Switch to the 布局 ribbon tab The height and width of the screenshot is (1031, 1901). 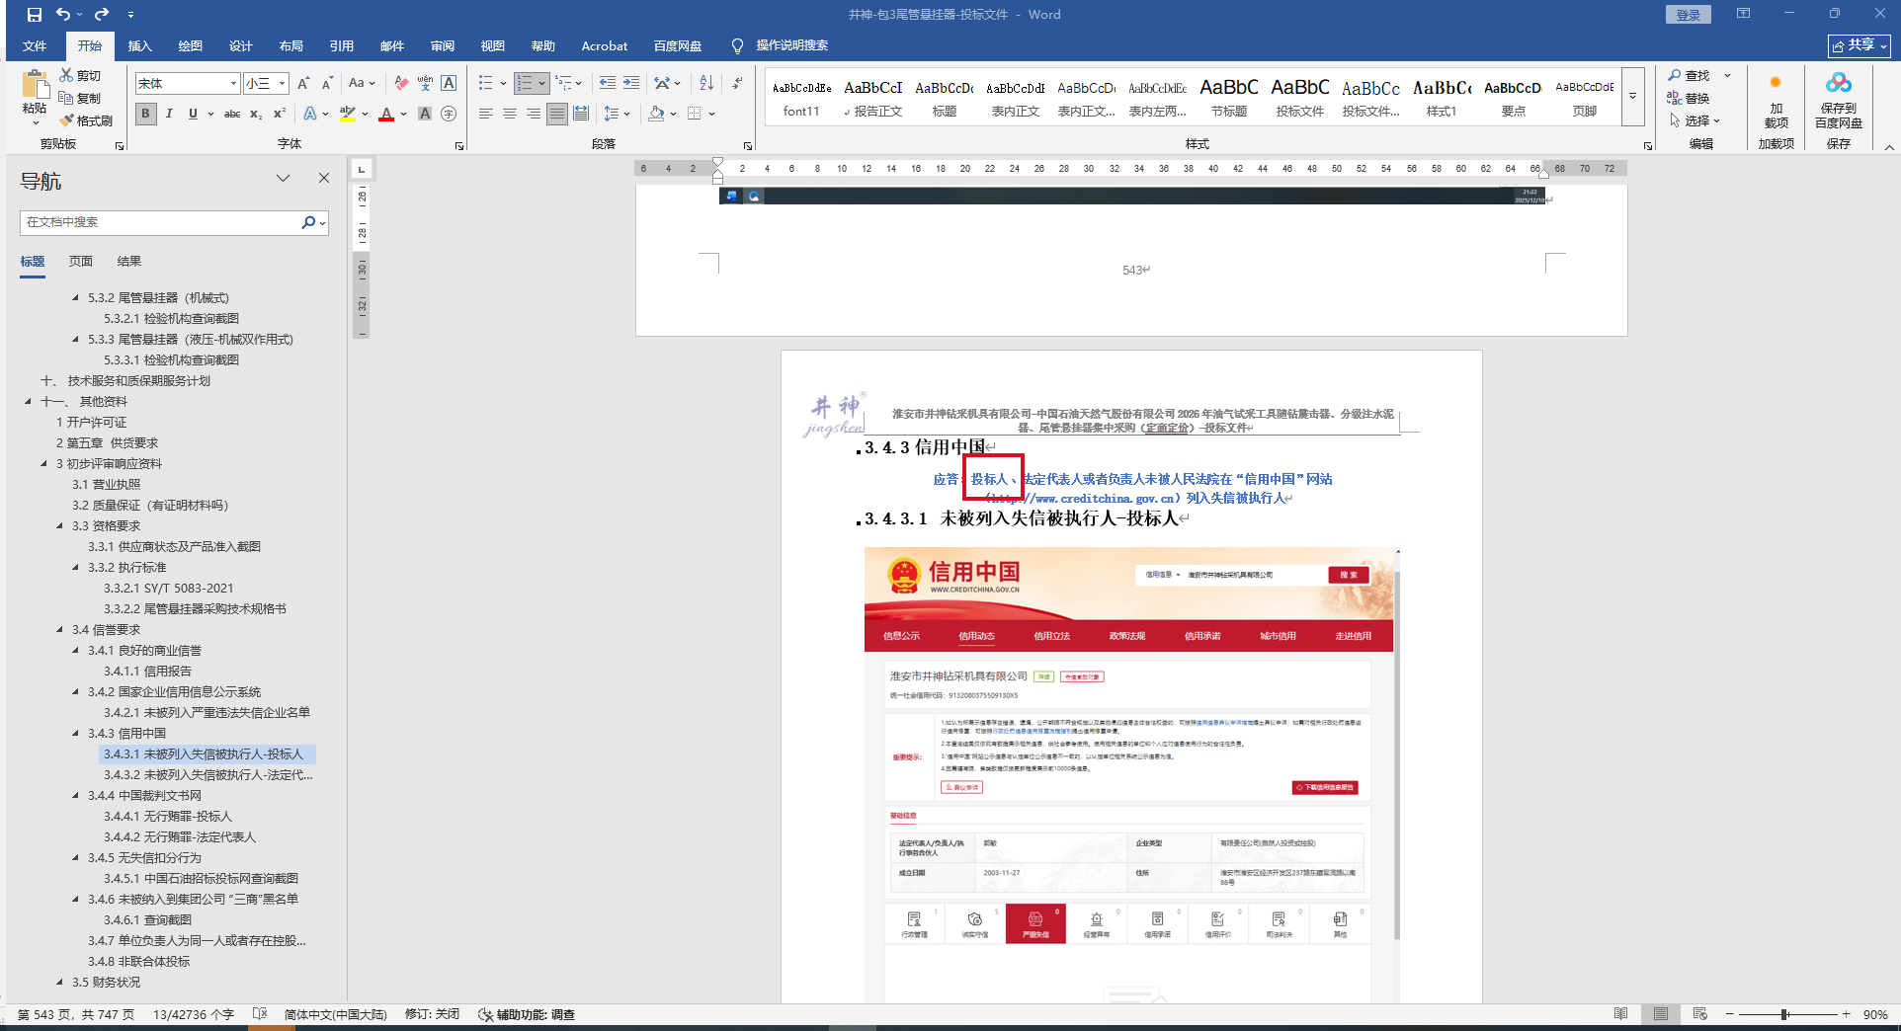[291, 45]
